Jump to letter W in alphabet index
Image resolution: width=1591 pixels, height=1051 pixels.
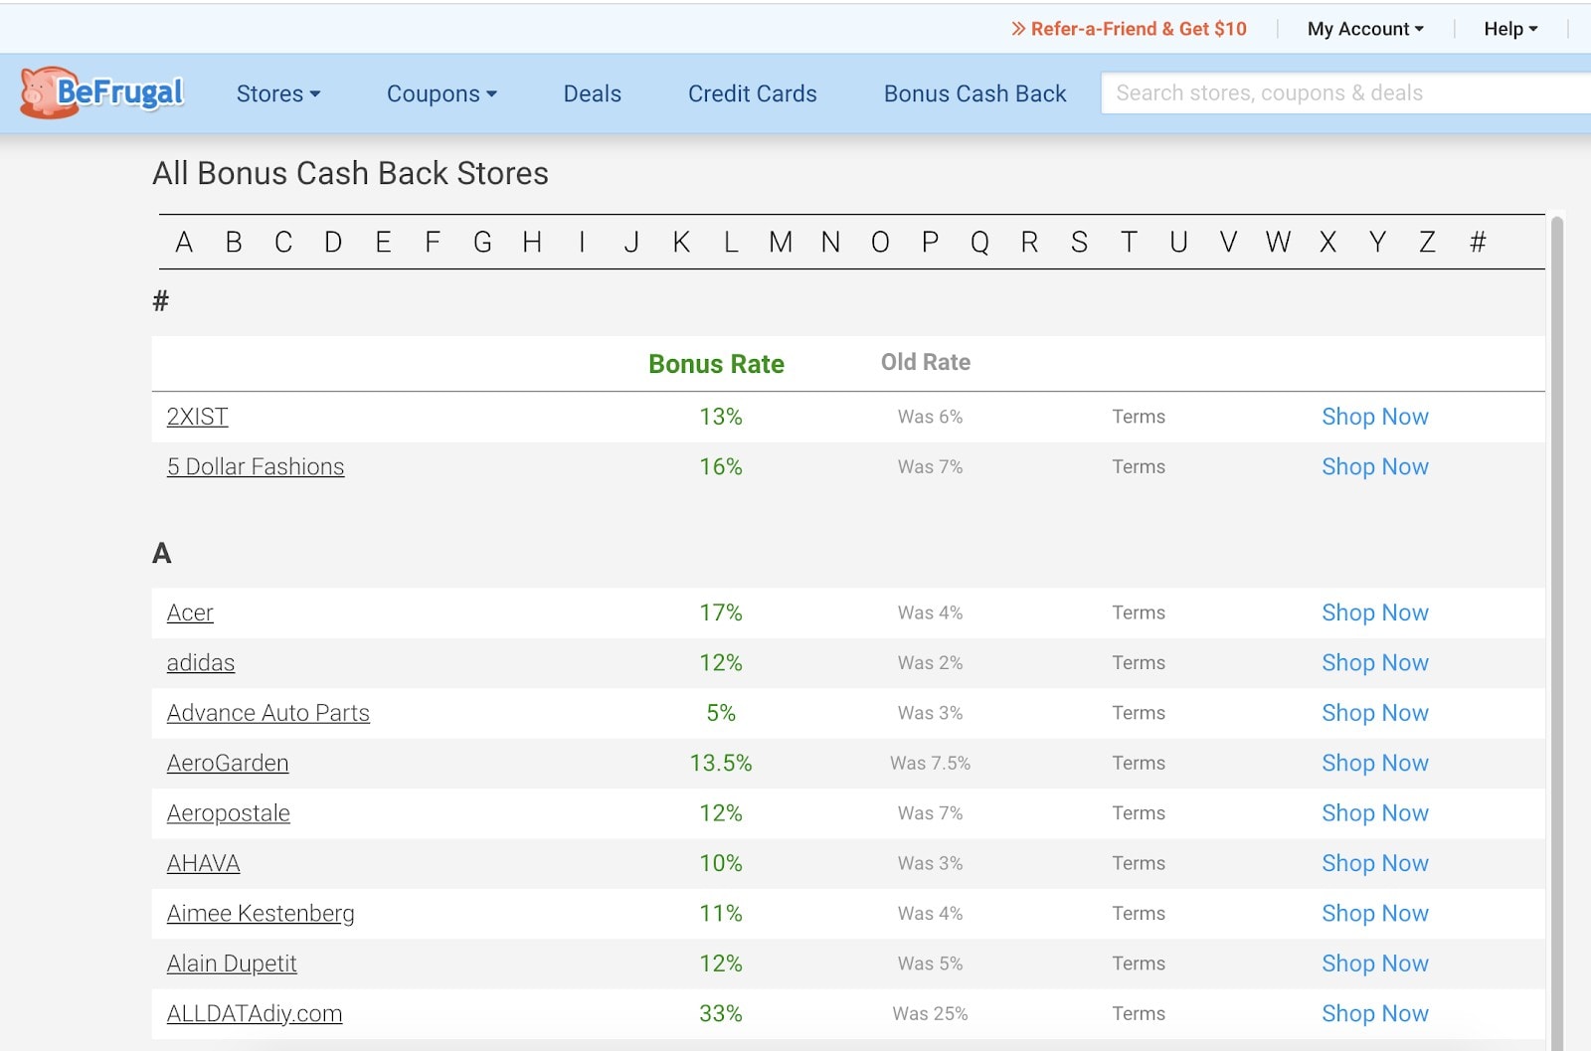(1278, 242)
